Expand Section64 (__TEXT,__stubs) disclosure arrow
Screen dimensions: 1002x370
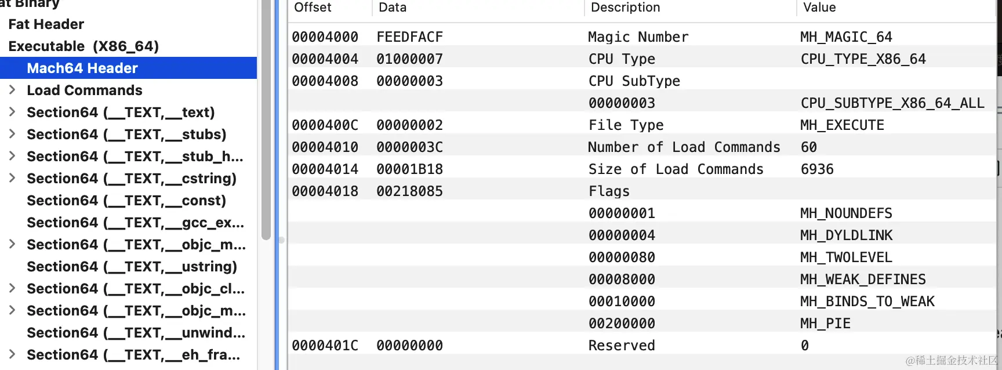12,134
